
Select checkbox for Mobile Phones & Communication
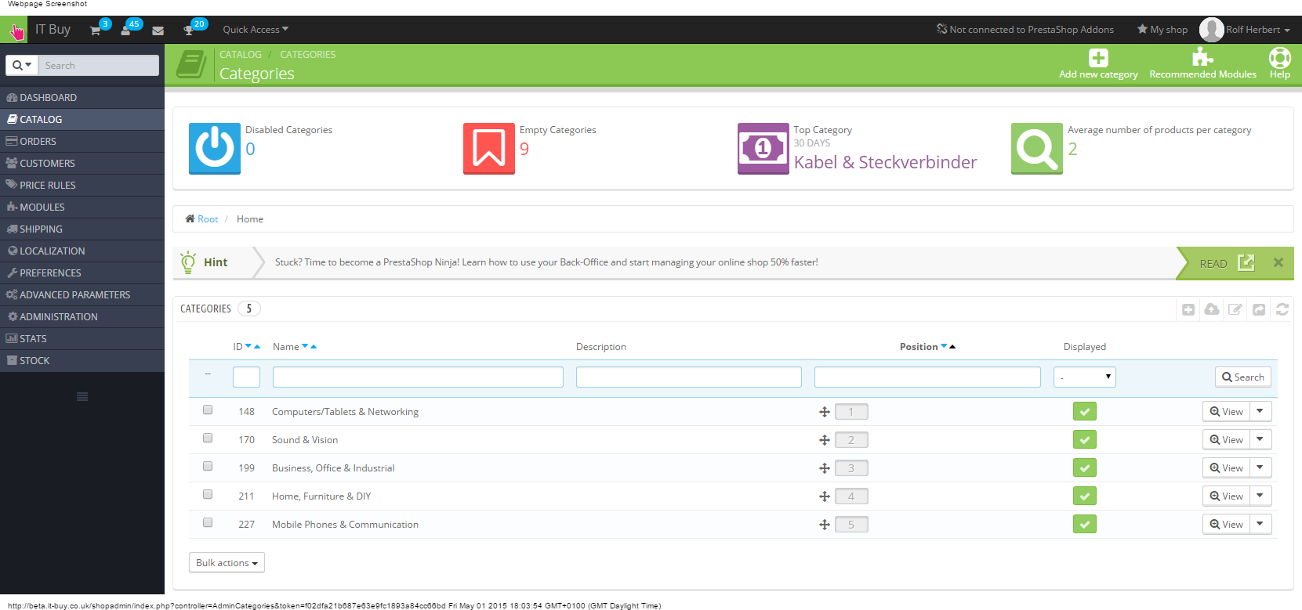click(x=208, y=522)
